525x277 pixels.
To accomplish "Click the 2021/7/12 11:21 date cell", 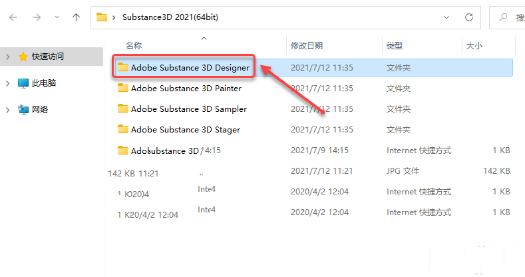I will pyautogui.click(x=322, y=171).
